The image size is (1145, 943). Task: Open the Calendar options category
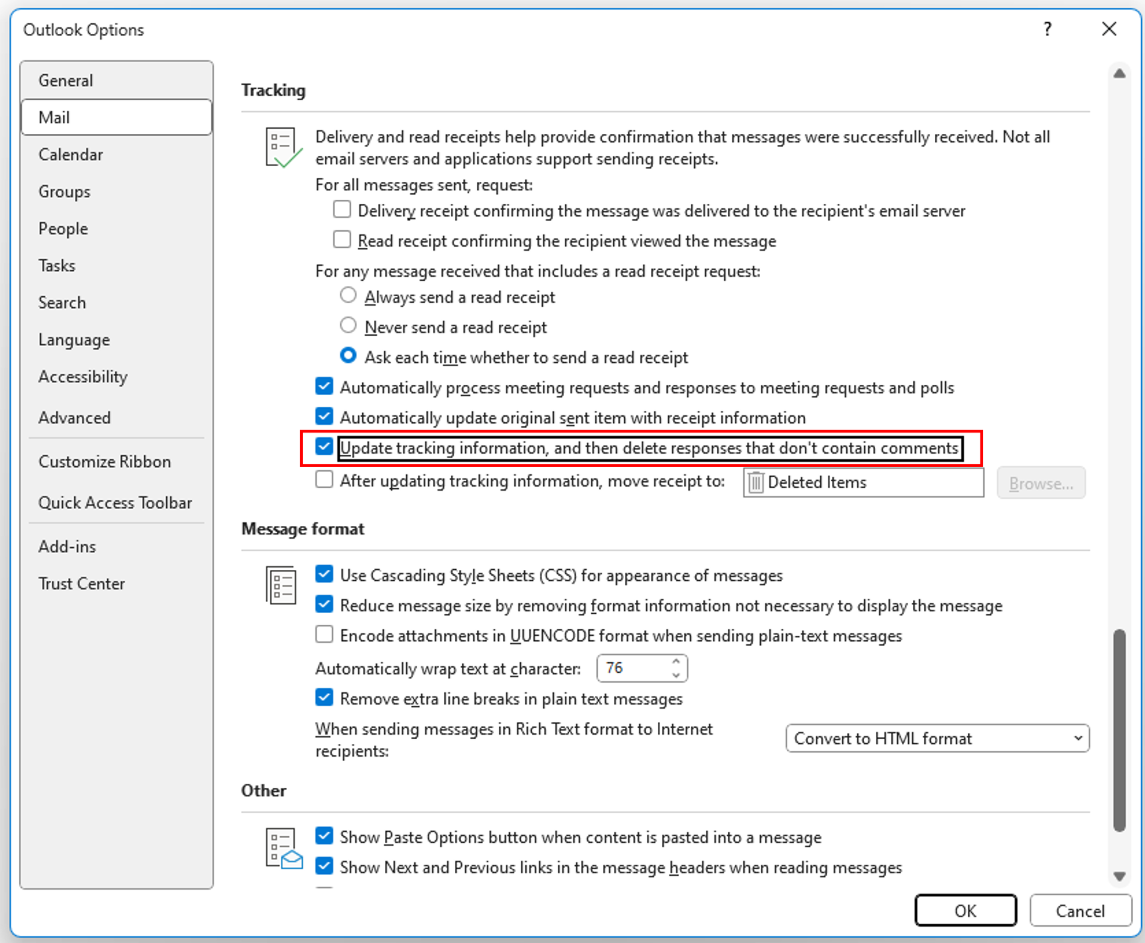point(71,155)
